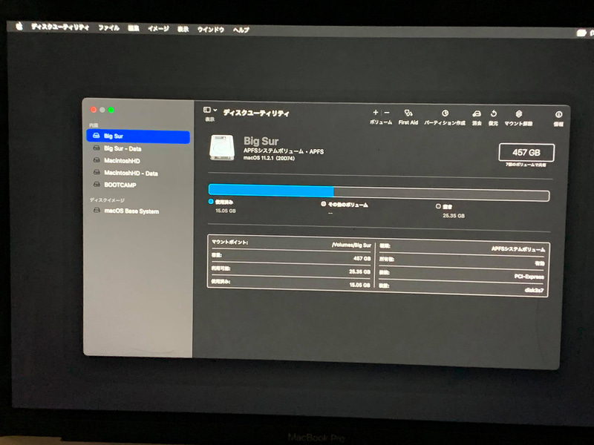The height and width of the screenshot is (445, 594).
Task: Click the マウント解除 unmount icon
Action: [518, 114]
